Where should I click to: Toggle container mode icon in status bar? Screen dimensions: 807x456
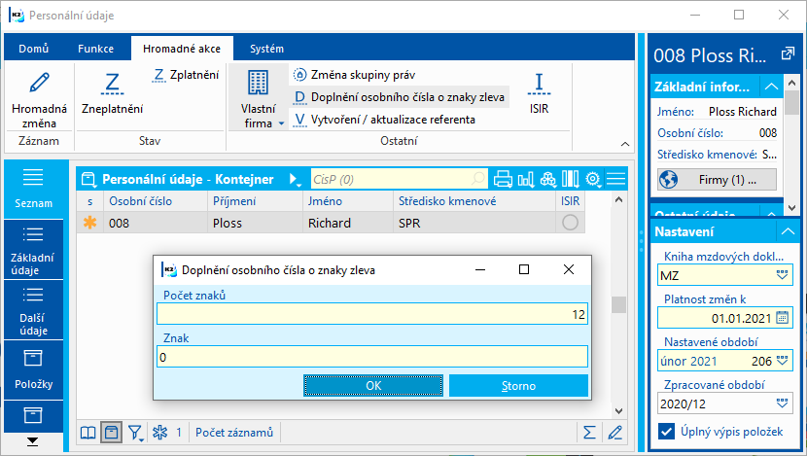point(111,433)
